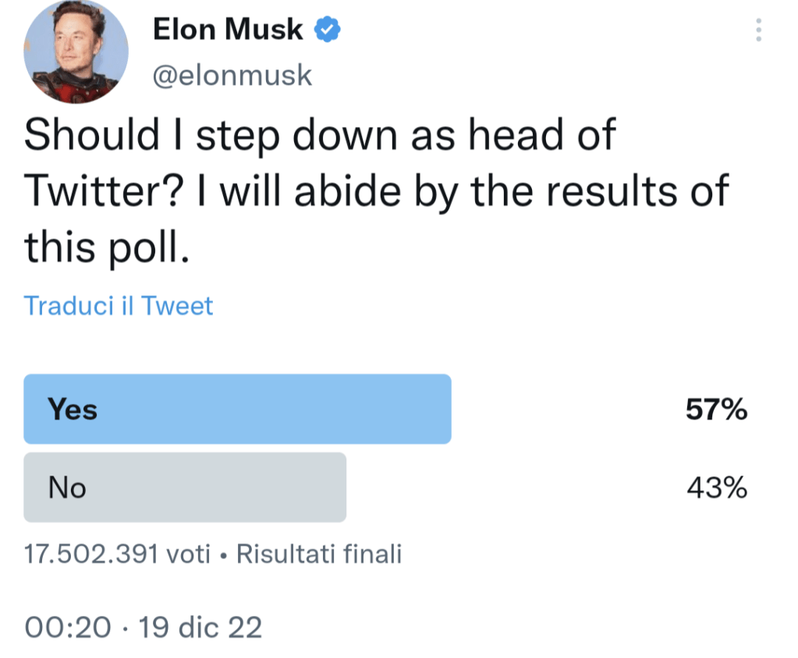Select the gray No poll result bar
This screenshot has height=658, width=798.
click(x=185, y=487)
